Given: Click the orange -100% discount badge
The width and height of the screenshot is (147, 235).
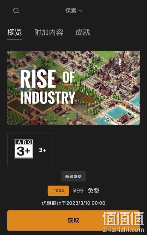Looking at the screenshot, I should [x=58, y=191].
